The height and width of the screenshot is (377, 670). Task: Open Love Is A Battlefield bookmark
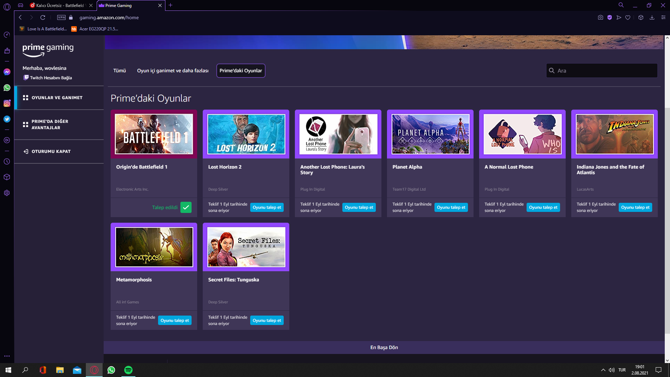(43, 29)
